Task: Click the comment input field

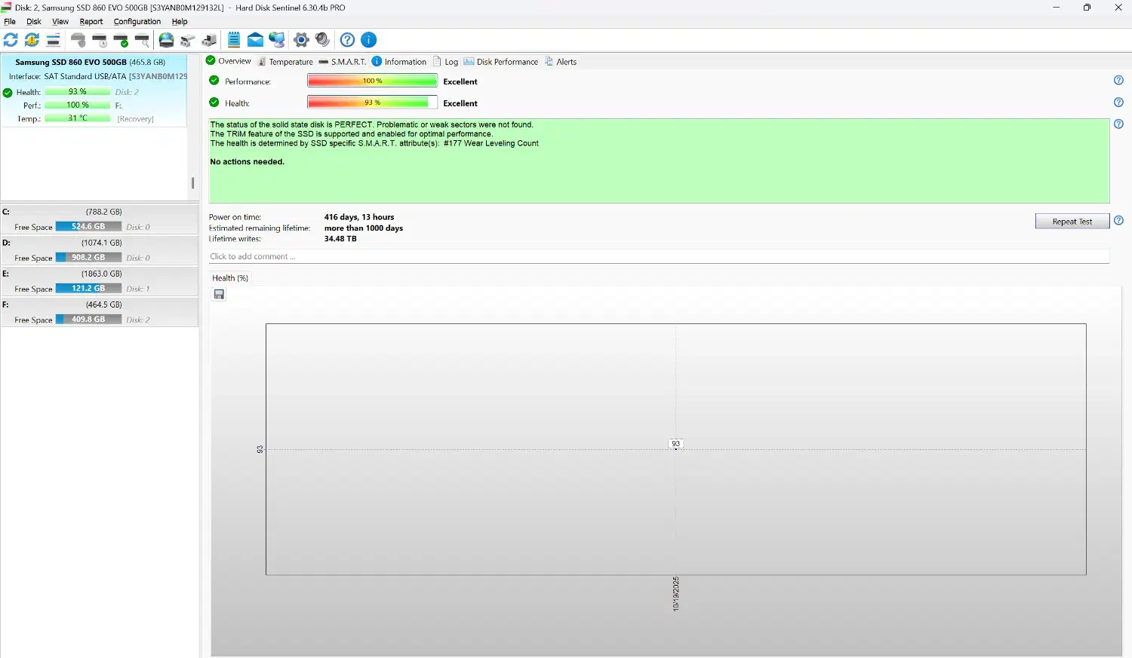Action: coord(658,257)
